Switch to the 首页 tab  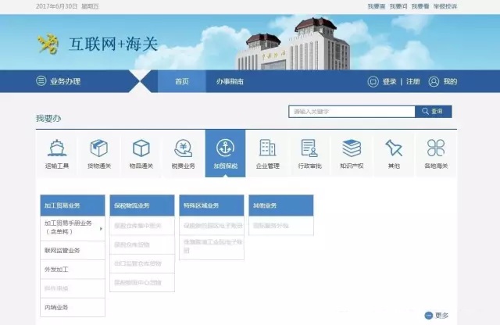click(x=182, y=81)
